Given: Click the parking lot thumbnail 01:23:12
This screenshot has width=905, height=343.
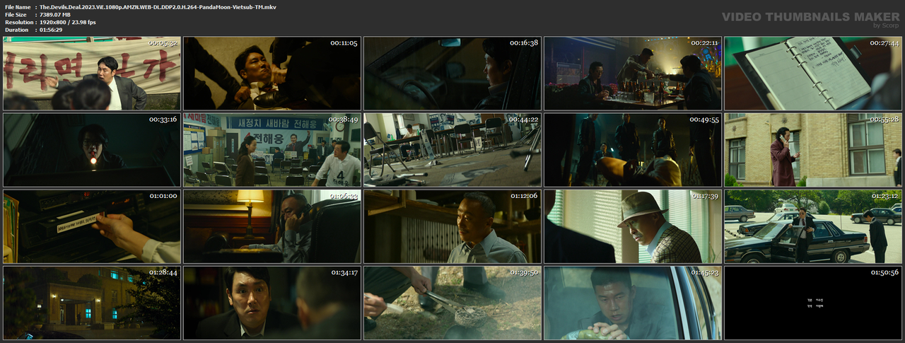Looking at the screenshot, I should [x=813, y=226].
